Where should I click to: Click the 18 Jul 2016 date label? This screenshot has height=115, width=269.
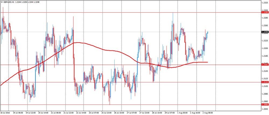pos(5,113)
